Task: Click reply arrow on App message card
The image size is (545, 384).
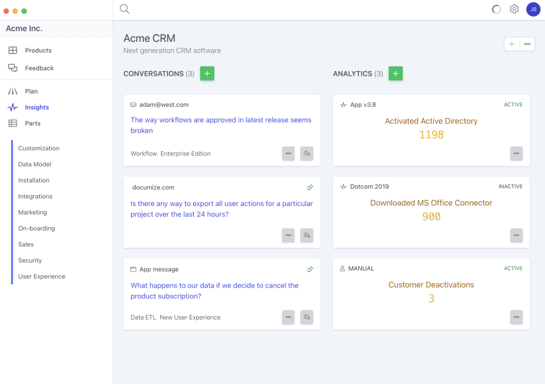Action: point(307,318)
